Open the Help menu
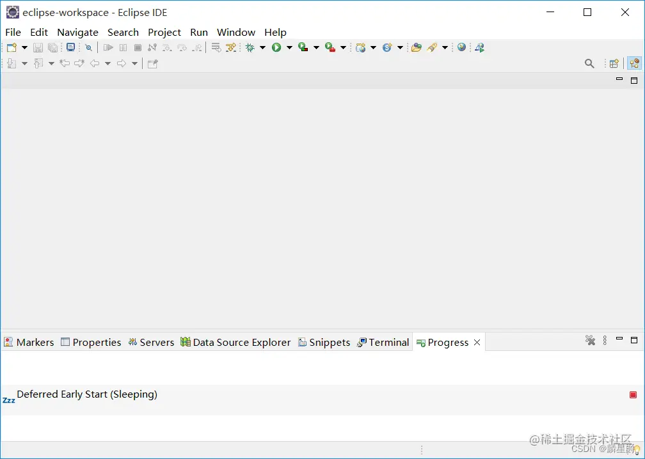The height and width of the screenshot is (459, 645). coord(275,32)
